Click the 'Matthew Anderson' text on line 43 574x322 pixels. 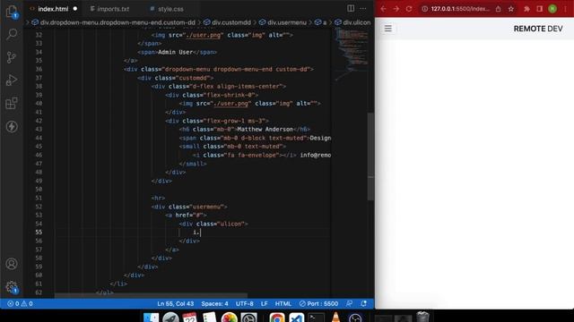click(265, 129)
